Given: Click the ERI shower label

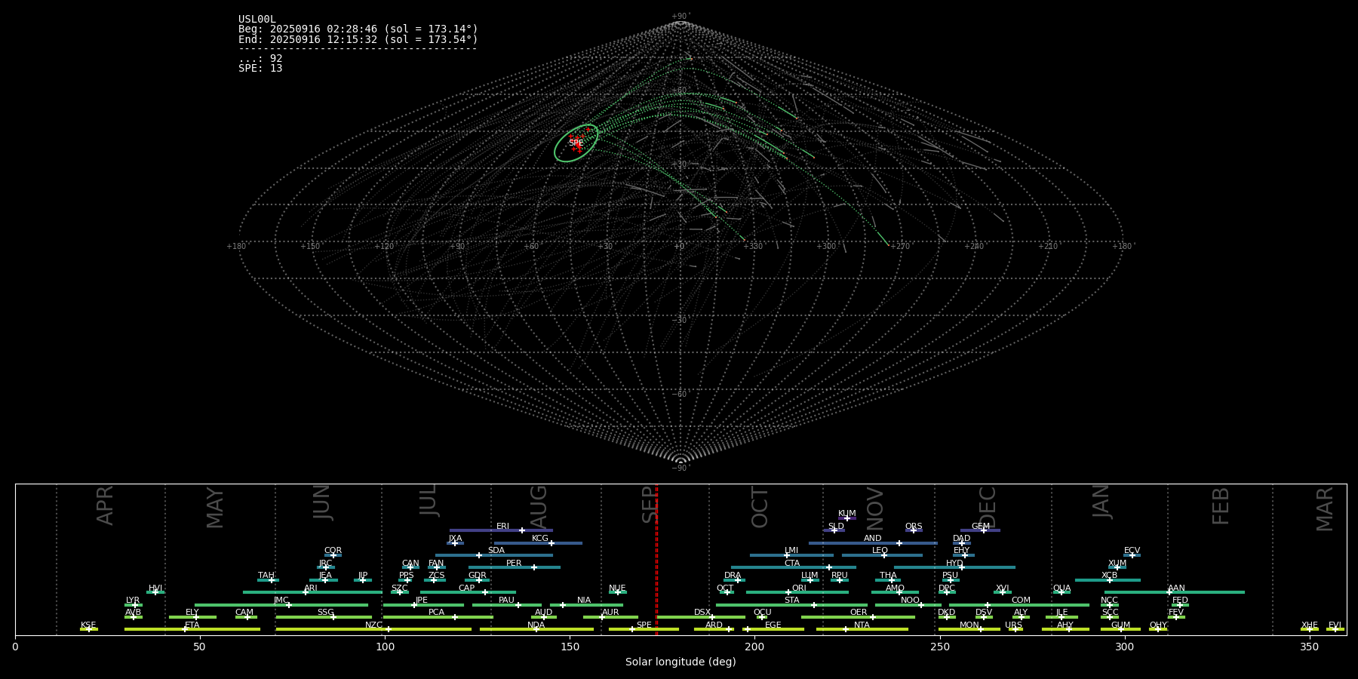Looking at the screenshot, I should click(502, 527).
